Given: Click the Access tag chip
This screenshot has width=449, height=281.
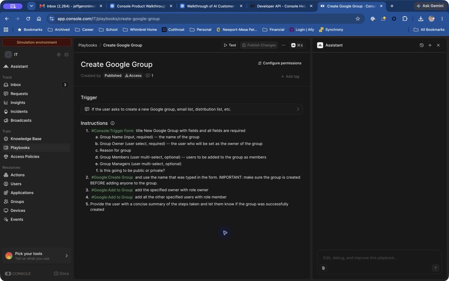Looking at the screenshot, I should (133, 76).
